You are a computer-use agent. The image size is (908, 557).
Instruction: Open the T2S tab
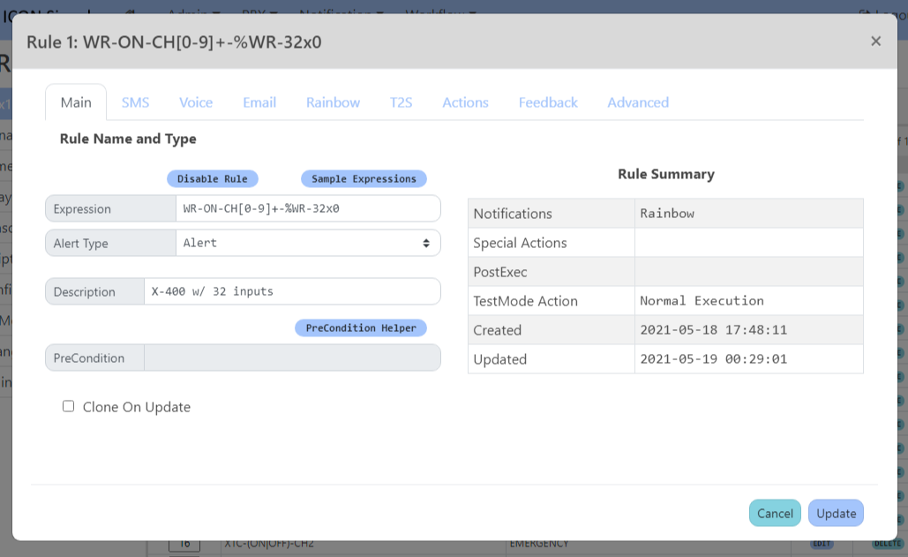click(401, 102)
